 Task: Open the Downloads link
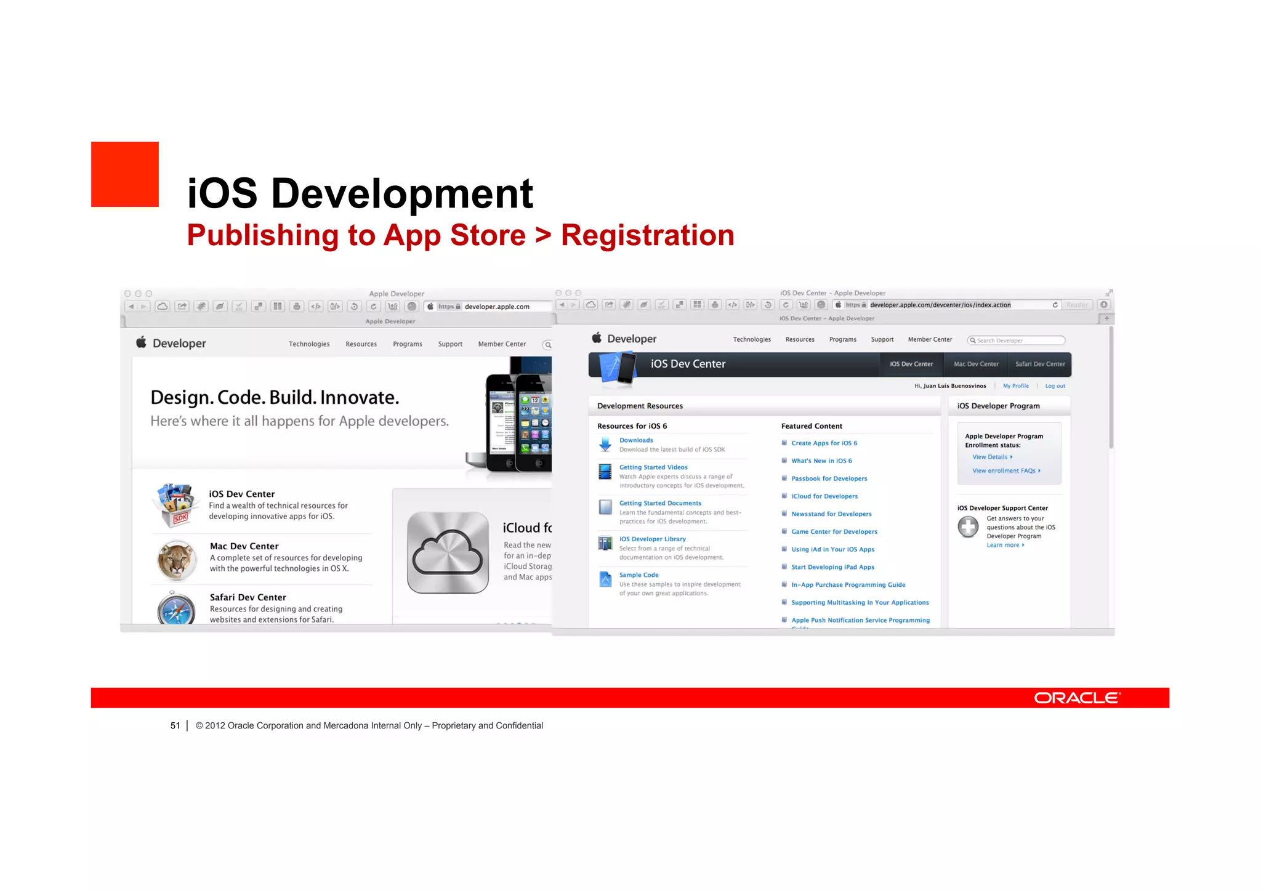click(636, 440)
